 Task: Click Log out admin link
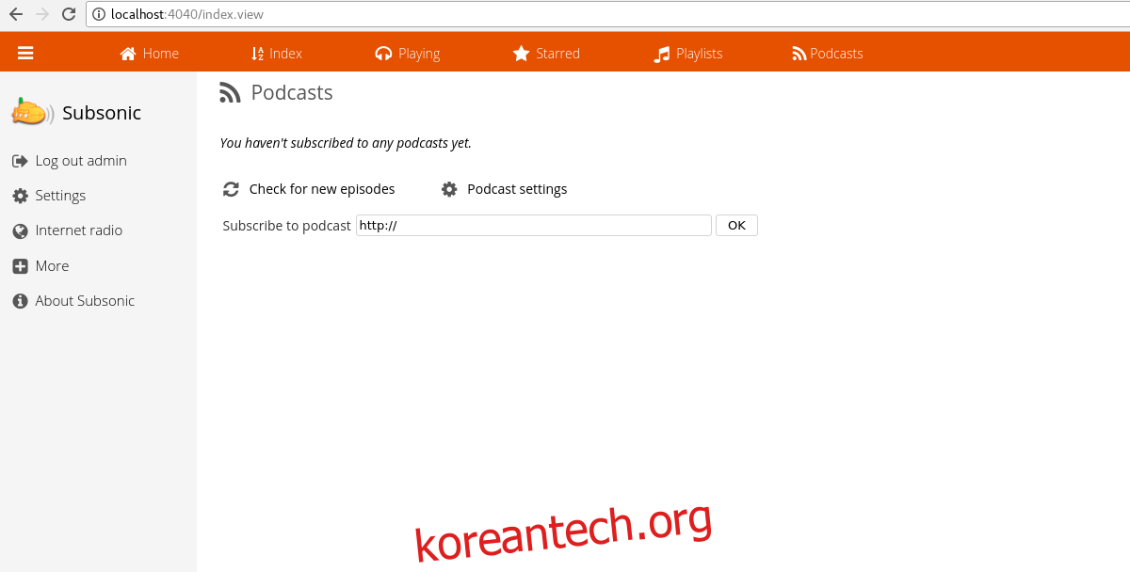[81, 161]
